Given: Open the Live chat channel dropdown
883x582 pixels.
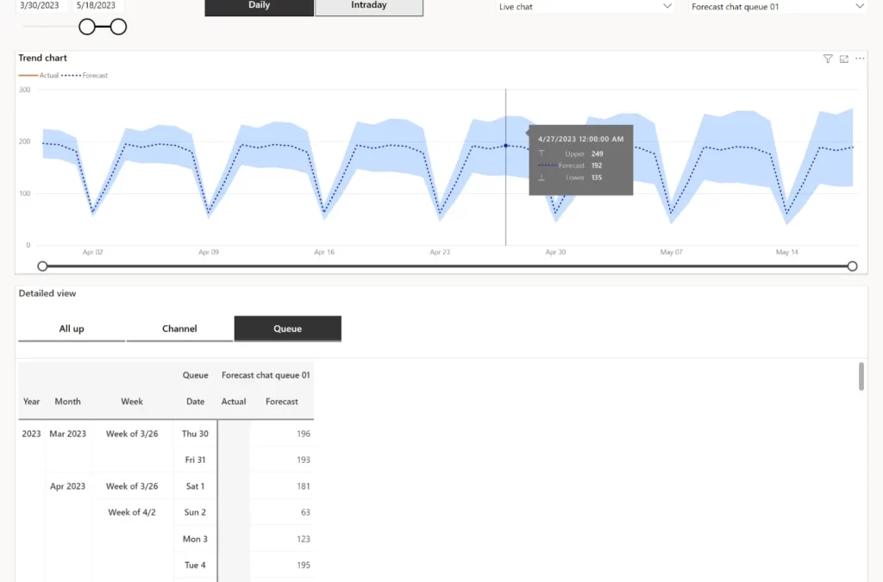Looking at the screenshot, I should pyautogui.click(x=586, y=7).
